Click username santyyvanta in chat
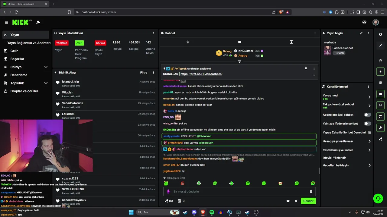Screen dimensions: 387x217 click(171, 136)
